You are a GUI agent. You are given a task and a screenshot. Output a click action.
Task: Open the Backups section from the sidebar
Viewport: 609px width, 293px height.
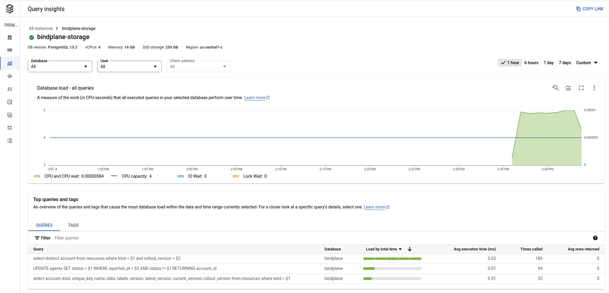point(10,115)
